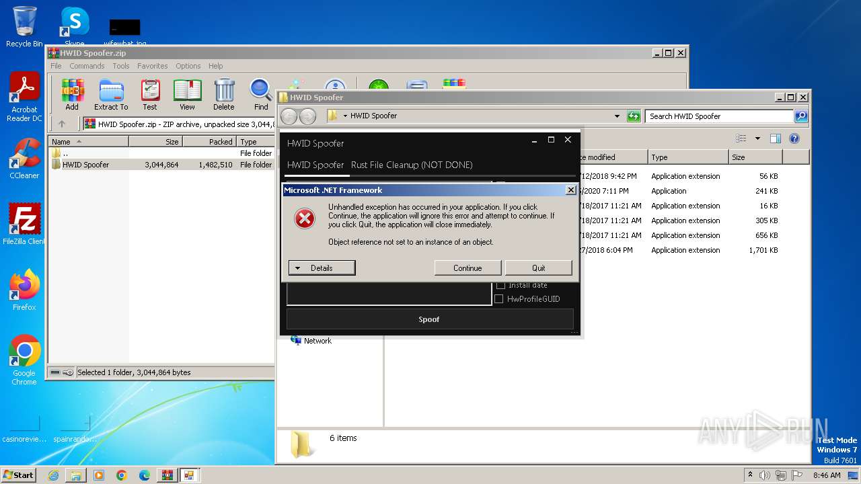Click the Delete trash icon in WinRAR
The height and width of the screenshot is (484, 861).
[x=224, y=95]
